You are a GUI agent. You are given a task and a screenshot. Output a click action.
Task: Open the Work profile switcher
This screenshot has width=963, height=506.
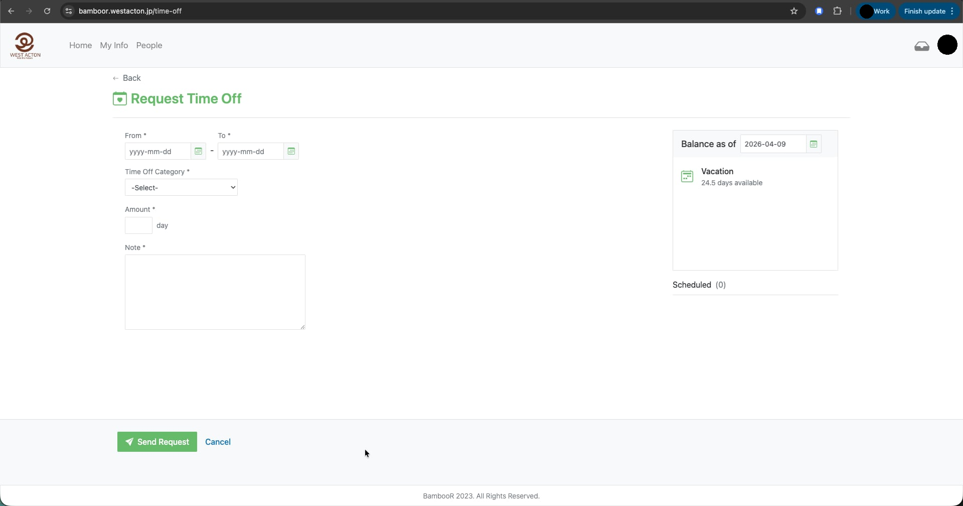click(876, 11)
